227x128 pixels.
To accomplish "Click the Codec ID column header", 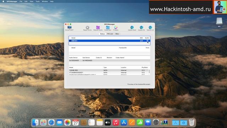I will click(x=99, y=58).
